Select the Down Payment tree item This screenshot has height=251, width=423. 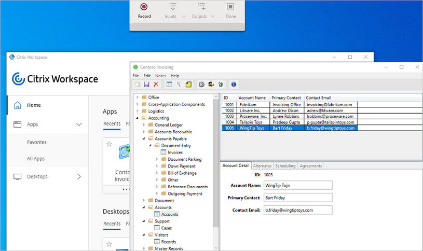pyautogui.click(x=182, y=166)
